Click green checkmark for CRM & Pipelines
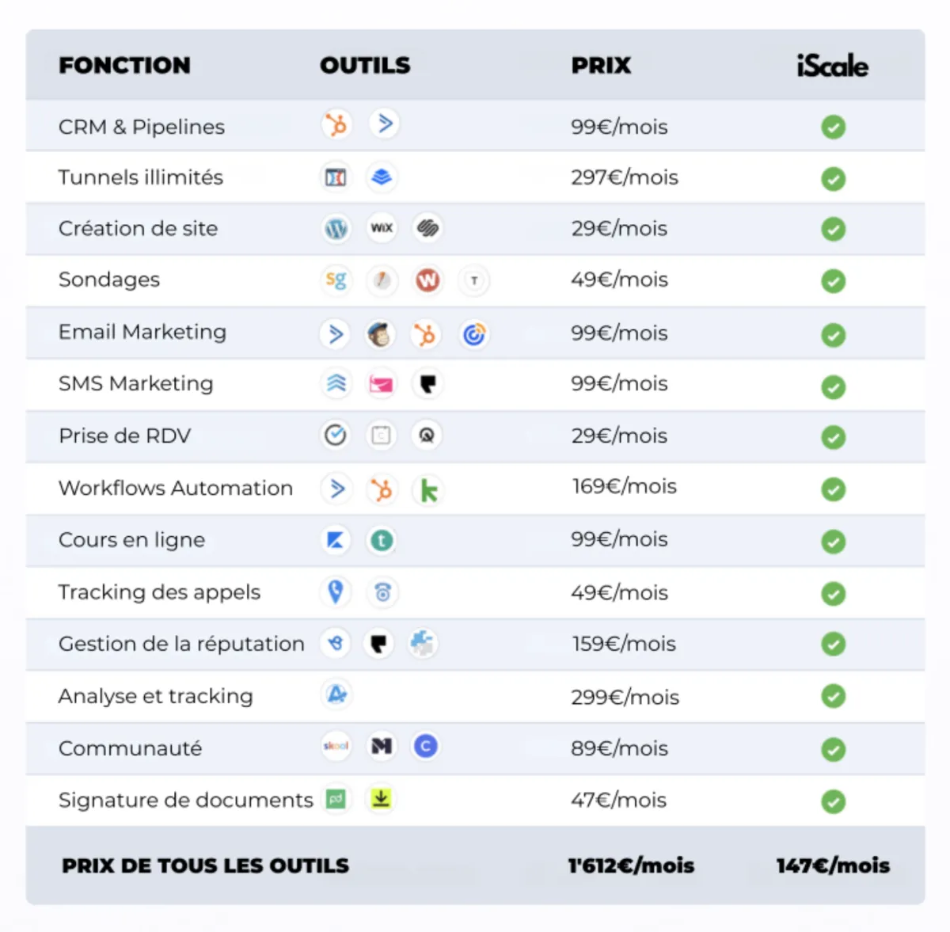The image size is (950, 932). 833,127
